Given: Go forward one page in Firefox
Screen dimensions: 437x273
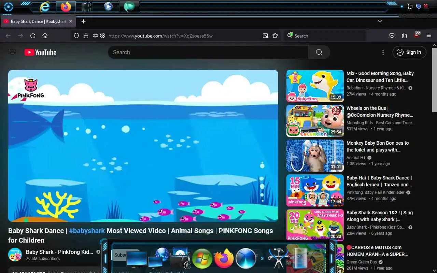Looking at the screenshot, I should [x=20, y=35].
